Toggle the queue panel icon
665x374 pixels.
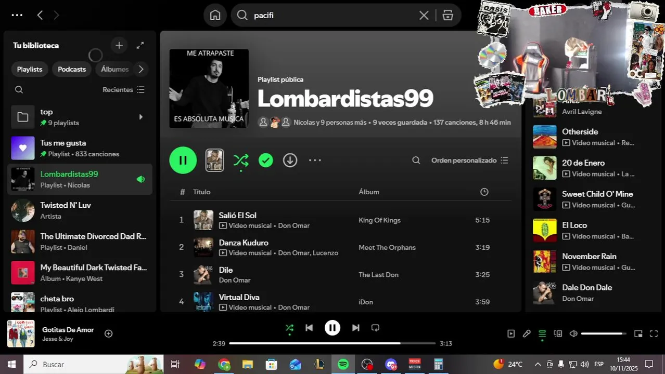click(x=542, y=333)
